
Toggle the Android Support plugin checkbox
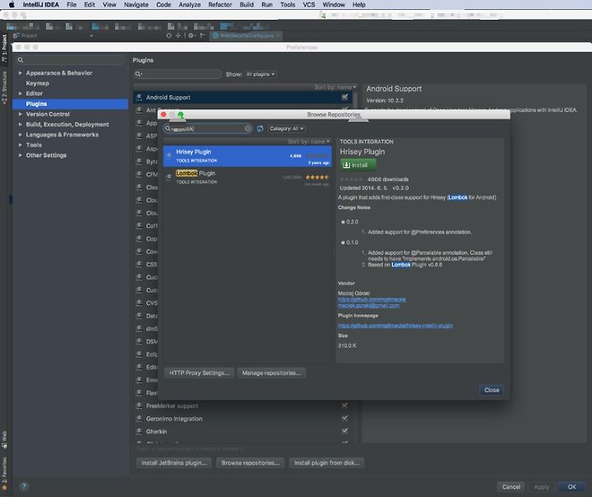coord(345,97)
